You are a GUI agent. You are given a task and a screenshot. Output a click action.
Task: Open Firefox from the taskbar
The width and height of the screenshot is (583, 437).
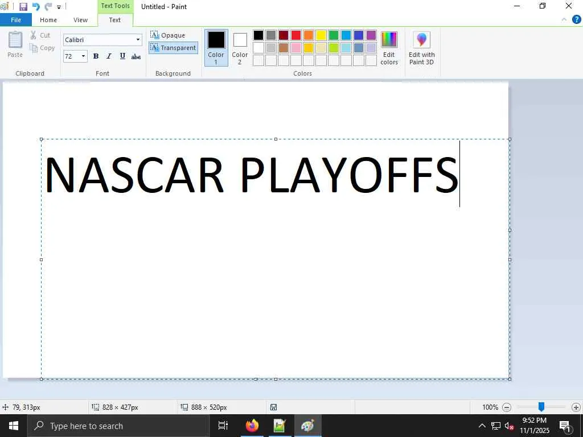(252, 426)
